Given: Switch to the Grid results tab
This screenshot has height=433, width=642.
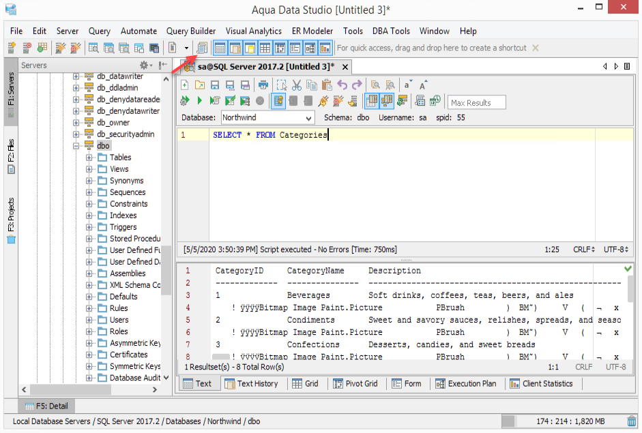Looking at the screenshot, I should point(305,384).
